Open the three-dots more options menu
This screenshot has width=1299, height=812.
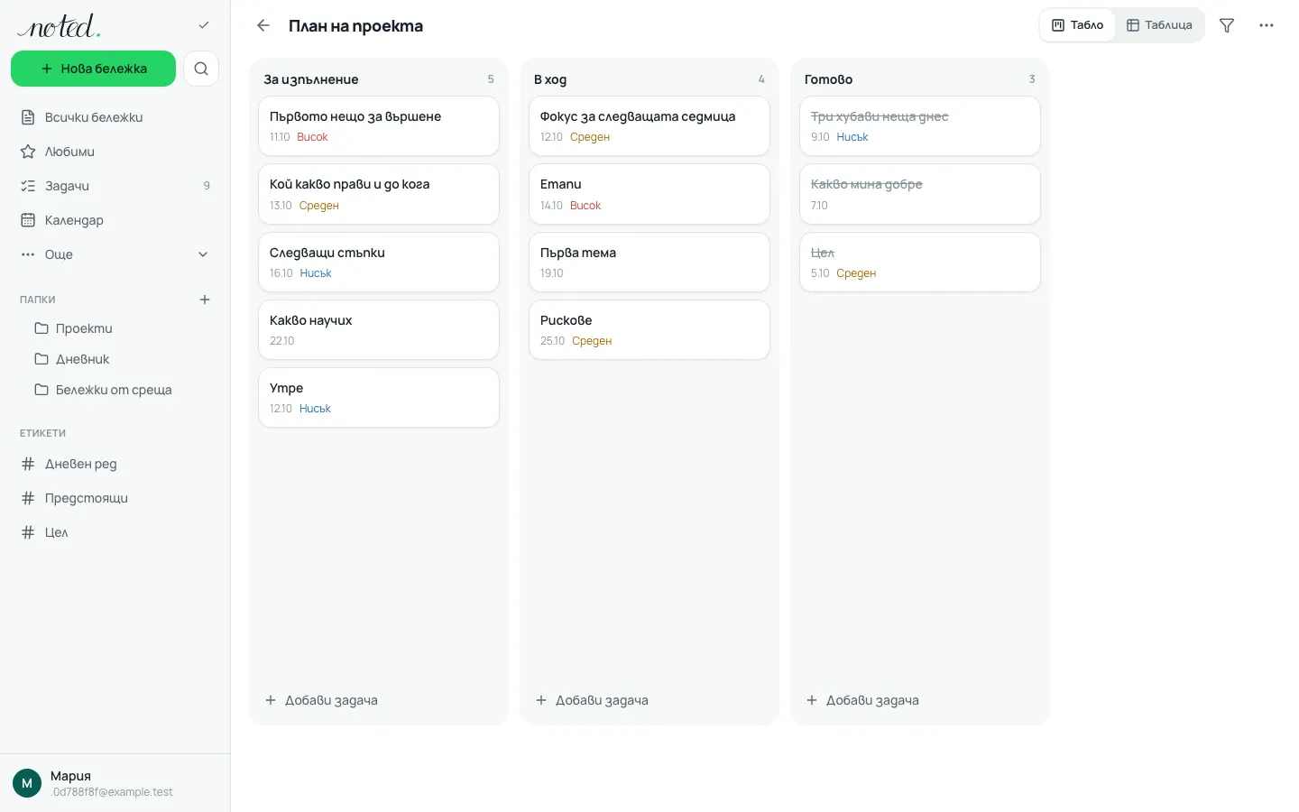1267,25
